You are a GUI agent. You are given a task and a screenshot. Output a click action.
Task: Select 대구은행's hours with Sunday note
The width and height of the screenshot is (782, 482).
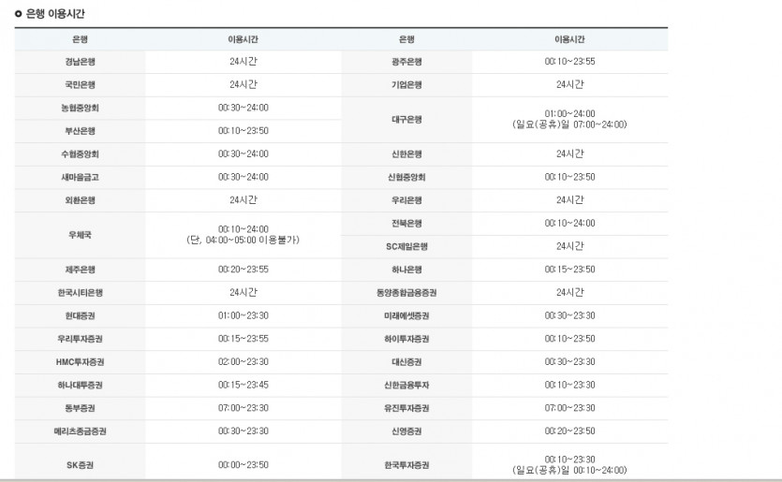(x=569, y=119)
